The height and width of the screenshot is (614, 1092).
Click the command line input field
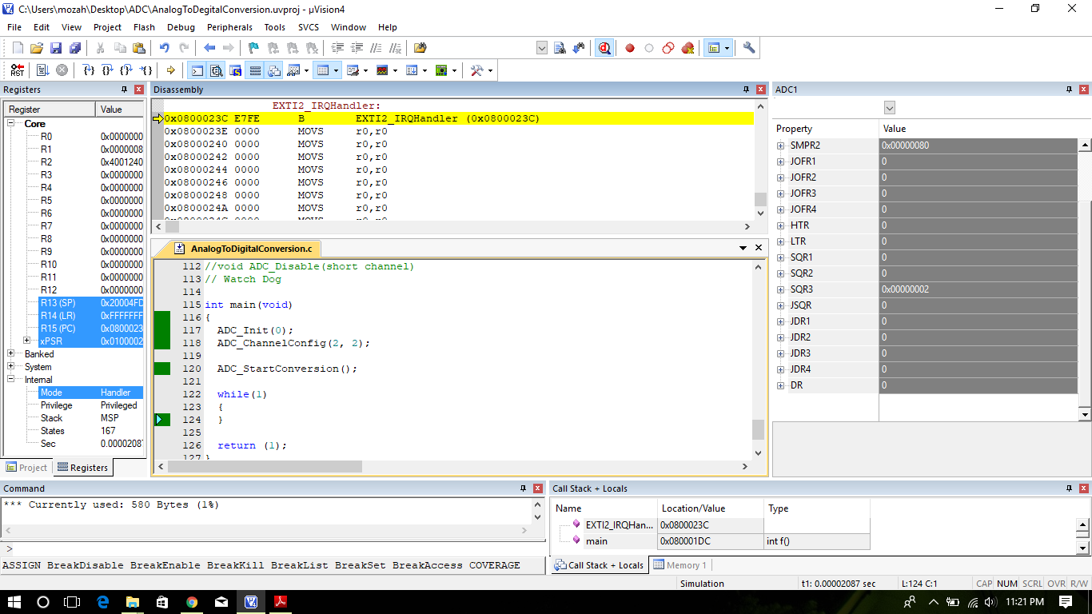272,549
